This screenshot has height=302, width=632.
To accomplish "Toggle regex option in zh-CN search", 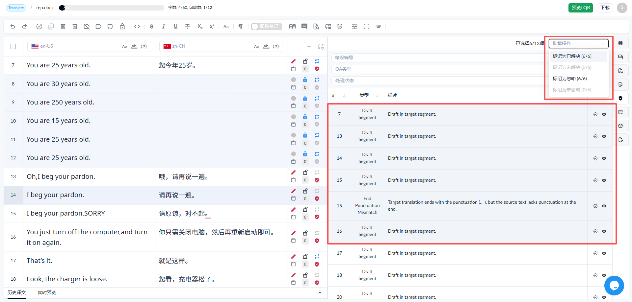I will point(276,47).
